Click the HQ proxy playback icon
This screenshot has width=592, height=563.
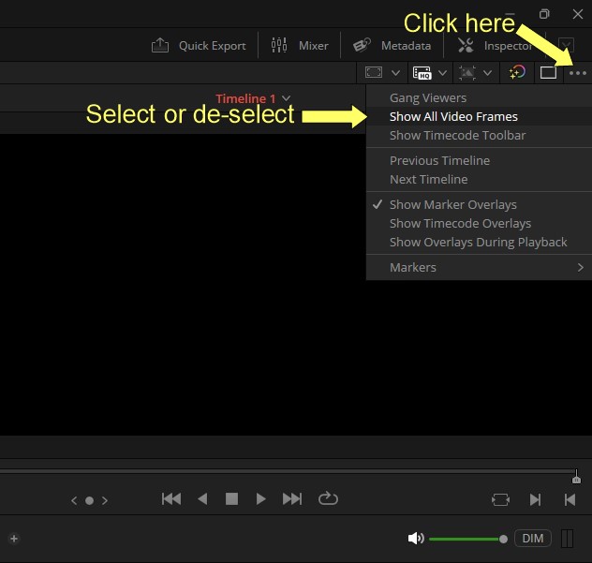click(422, 72)
